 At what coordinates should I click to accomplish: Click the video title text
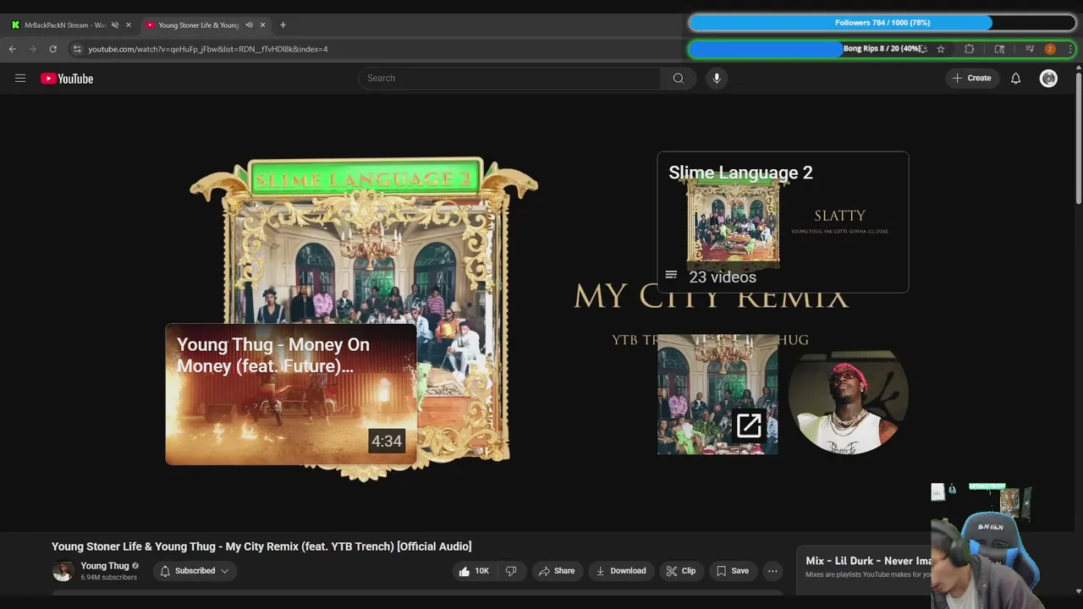tap(261, 546)
